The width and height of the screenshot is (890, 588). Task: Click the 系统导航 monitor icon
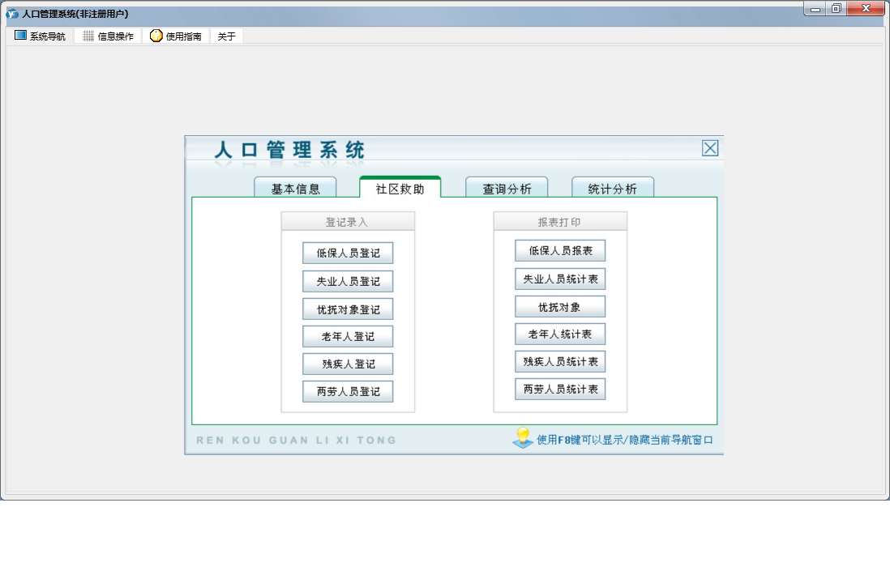pos(20,36)
